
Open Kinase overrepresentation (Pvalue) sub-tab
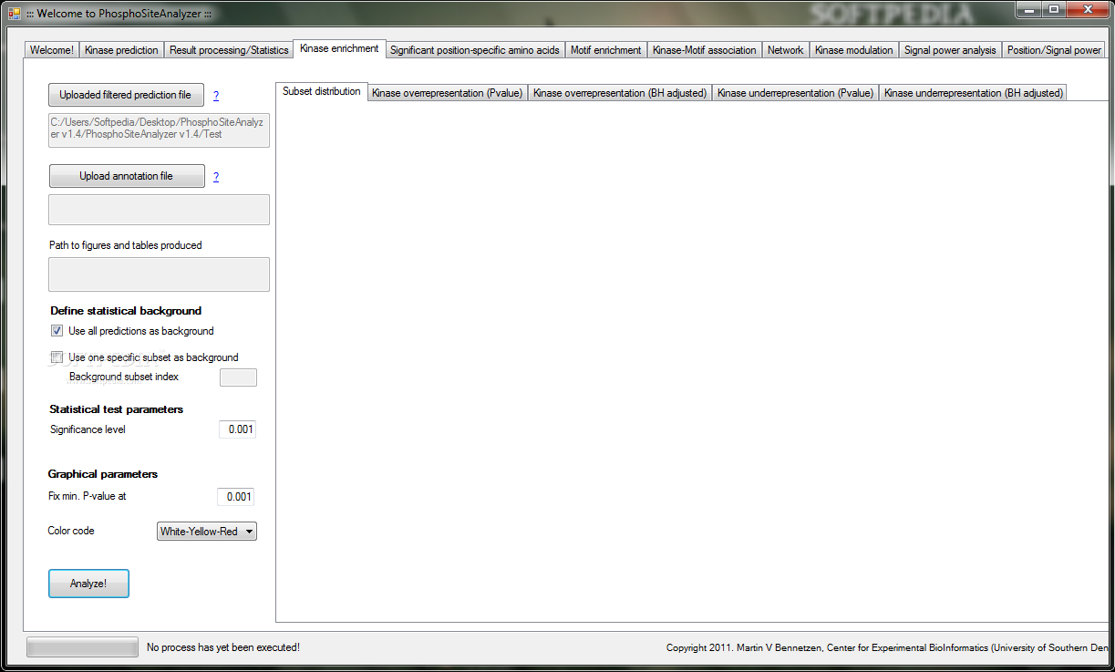point(448,93)
